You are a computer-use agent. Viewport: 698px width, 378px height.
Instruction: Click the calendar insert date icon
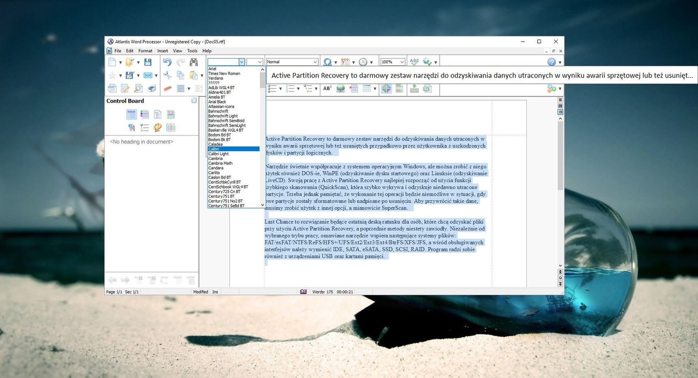(x=345, y=62)
